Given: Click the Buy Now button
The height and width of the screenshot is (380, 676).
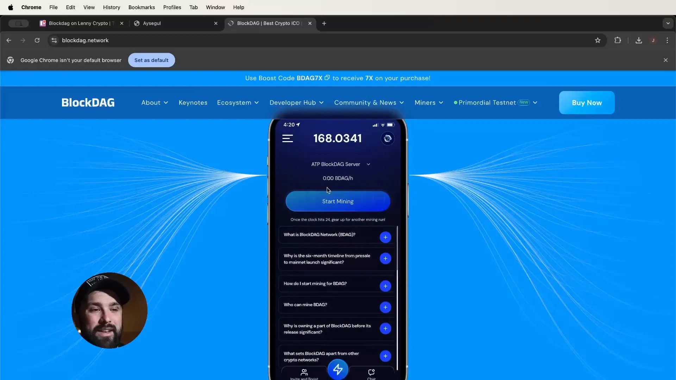Looking at the screenshot, I should point(587,103).
